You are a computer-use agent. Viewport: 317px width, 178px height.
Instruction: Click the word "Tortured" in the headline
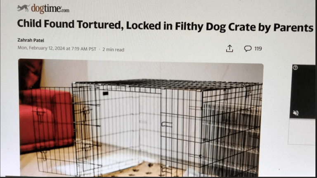(x=99, y=24)
